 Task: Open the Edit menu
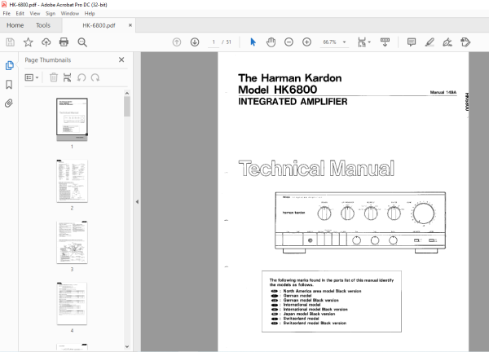(20, 13)
